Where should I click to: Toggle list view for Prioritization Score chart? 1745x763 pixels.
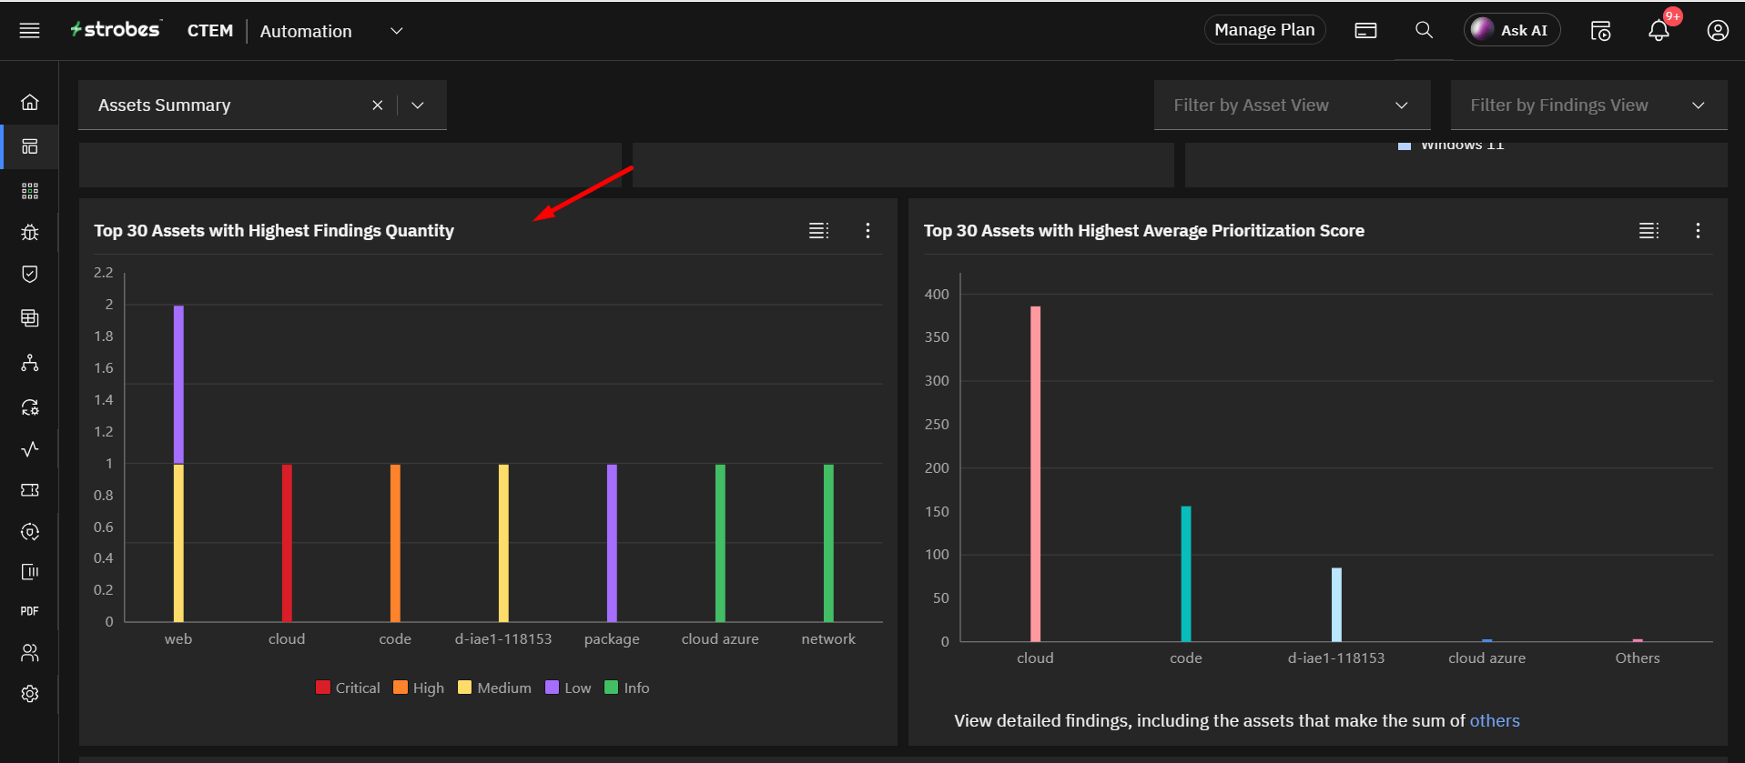1649,231
